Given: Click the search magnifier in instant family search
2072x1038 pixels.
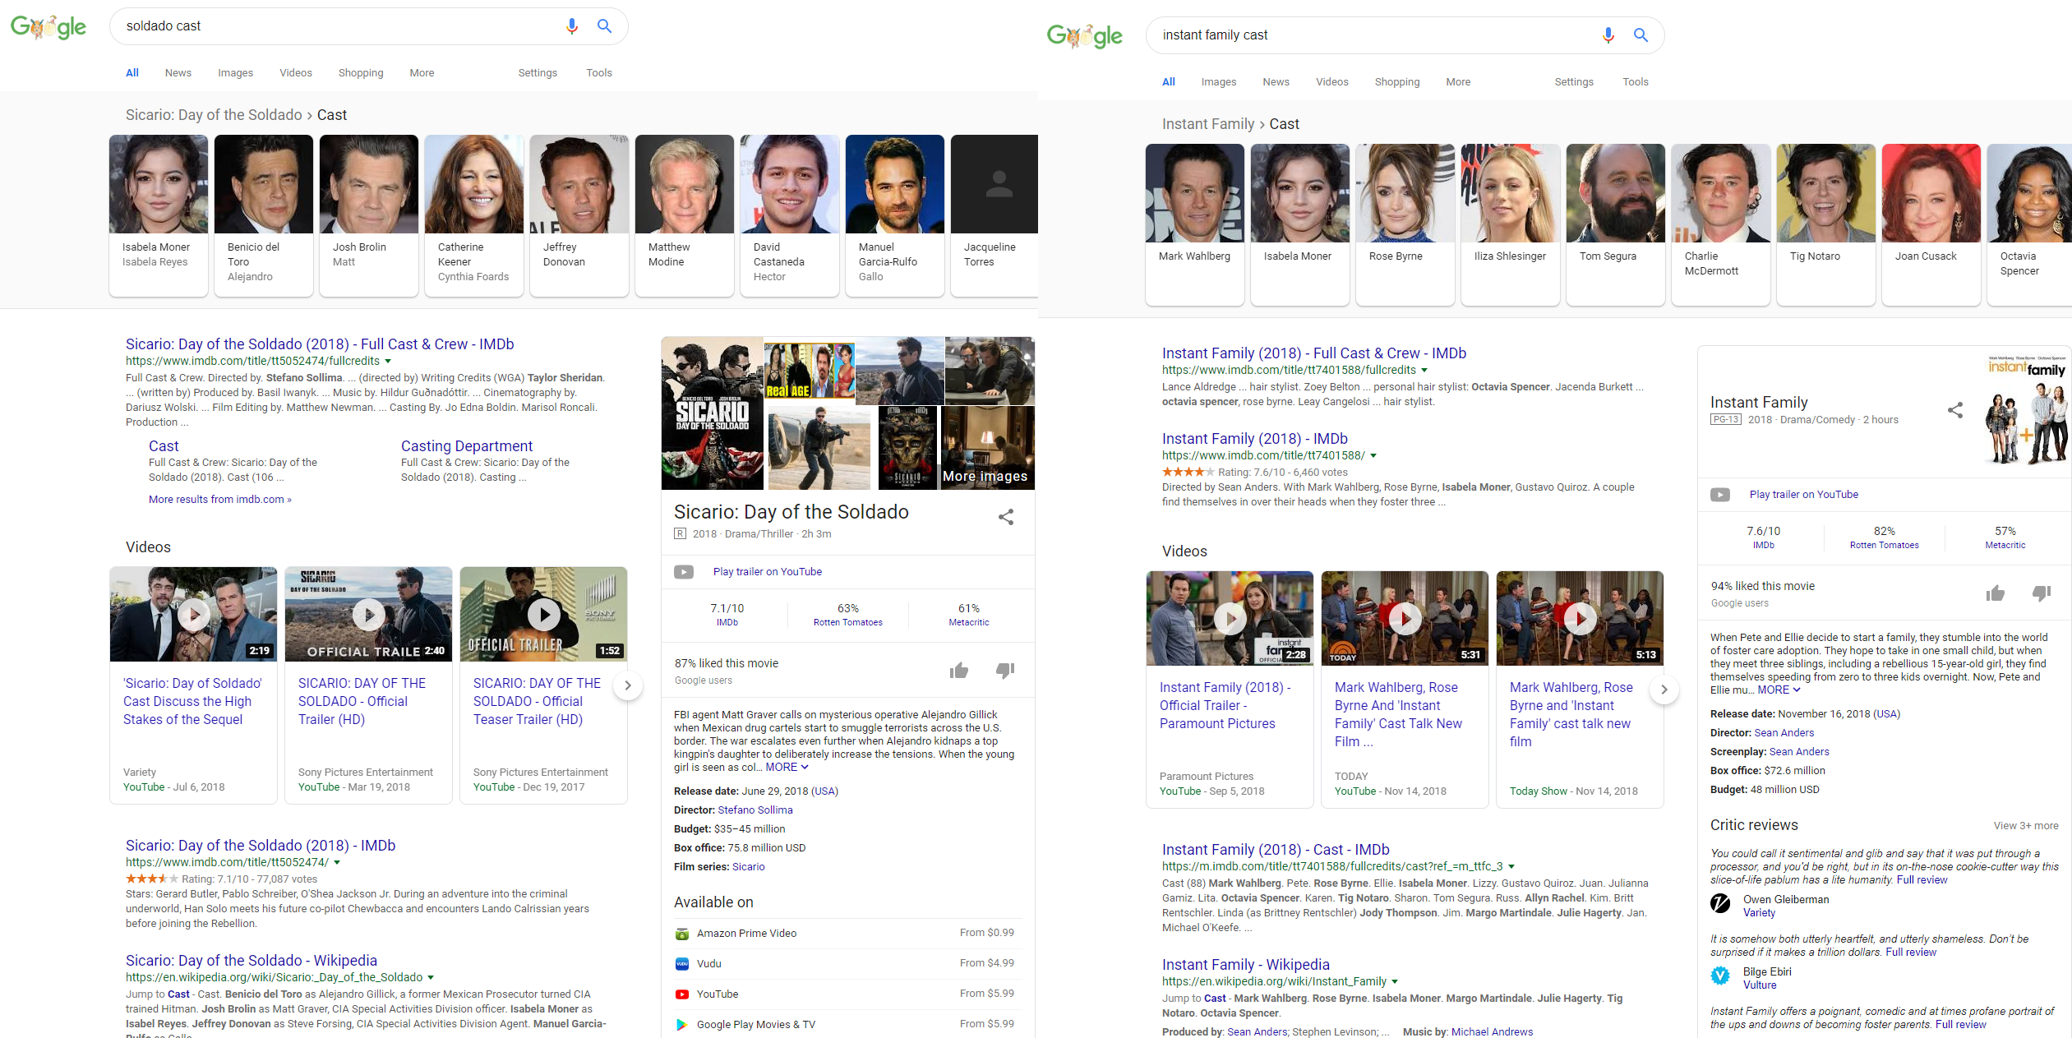Looking at the screenshot, I should pyautogui.click(x=1641, y=35).
